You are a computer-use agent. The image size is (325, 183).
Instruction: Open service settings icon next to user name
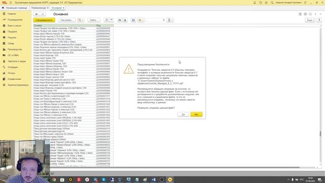(305, 3)
